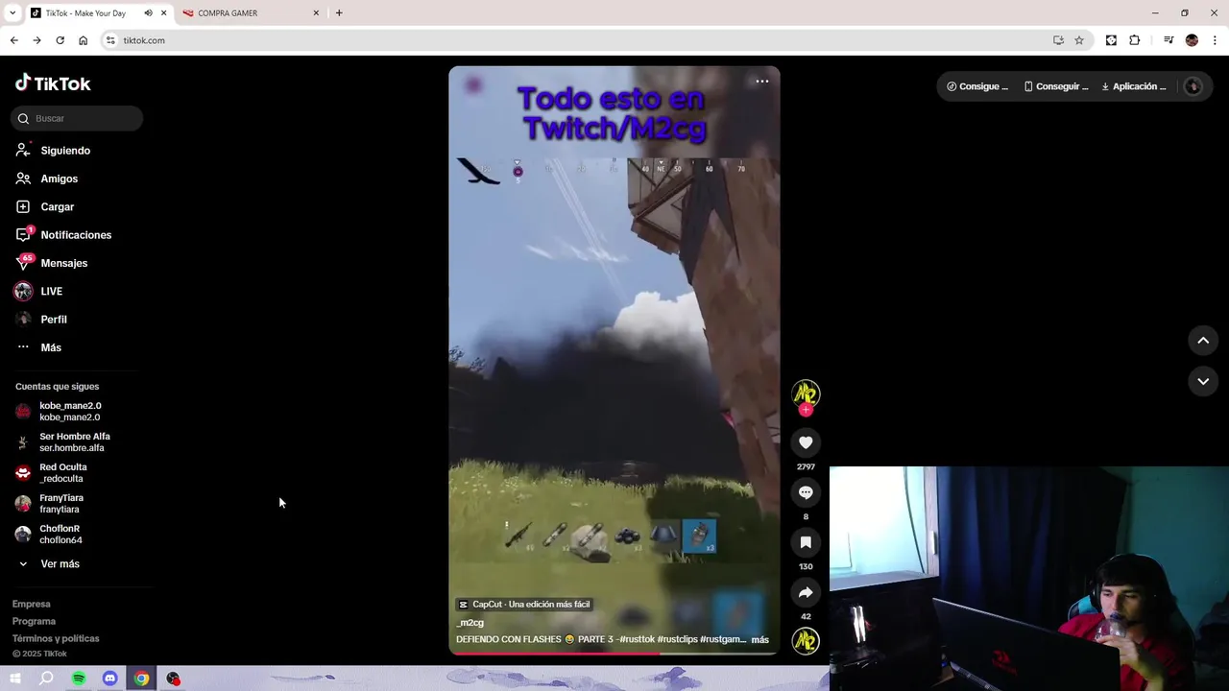This screenshot has width=1229, height=691.
Task: Open the Empresa footer link
Action: point(31,604)
